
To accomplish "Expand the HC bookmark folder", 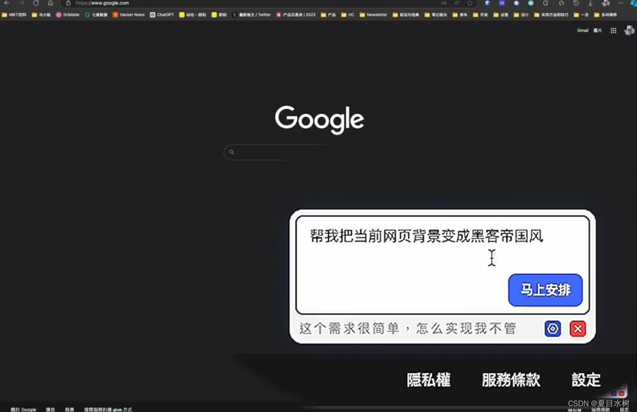I will [348, 15].
